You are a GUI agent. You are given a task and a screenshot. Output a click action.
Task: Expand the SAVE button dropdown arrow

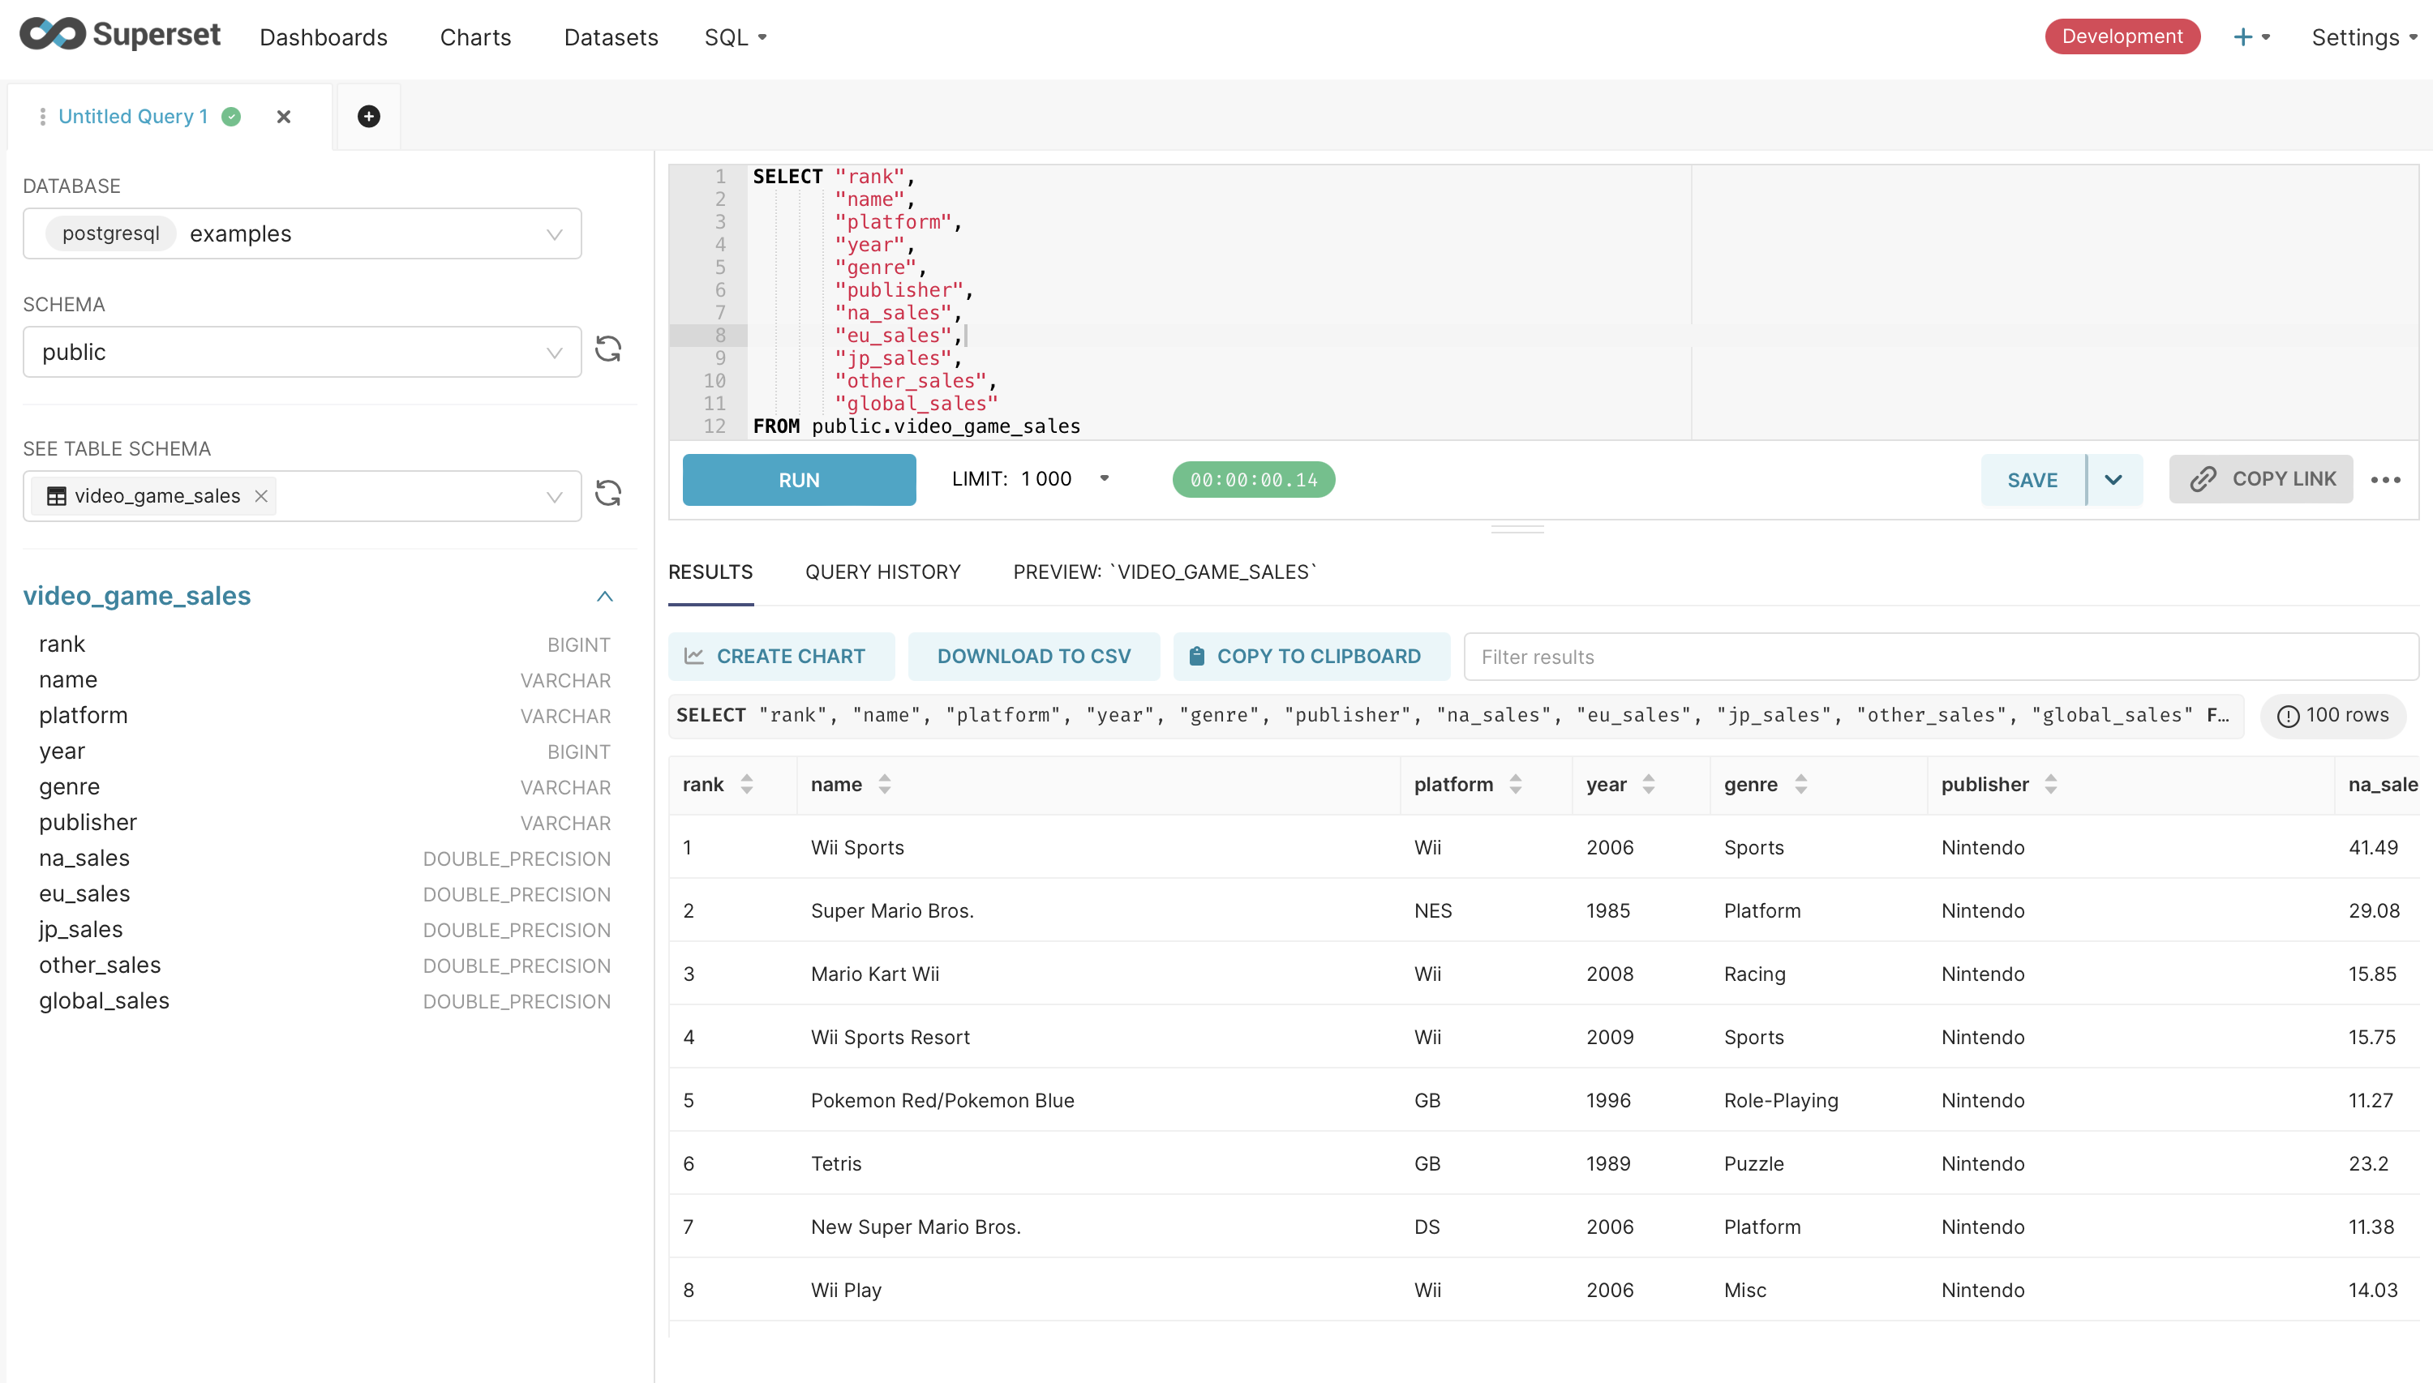tap(2113, 481)
